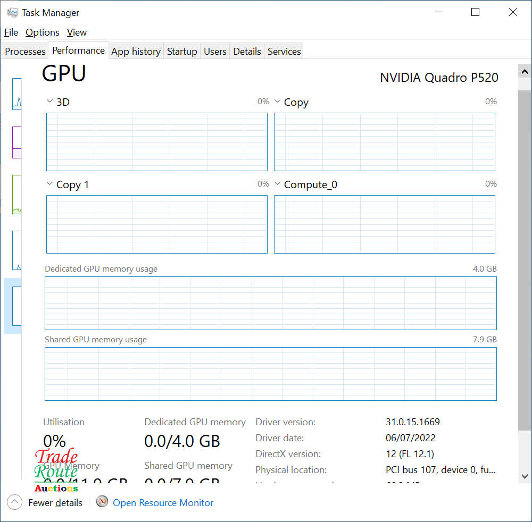Click the Resource Monitor gauge icon
This screenshot has height=522, width=532.
coord(102,502)
